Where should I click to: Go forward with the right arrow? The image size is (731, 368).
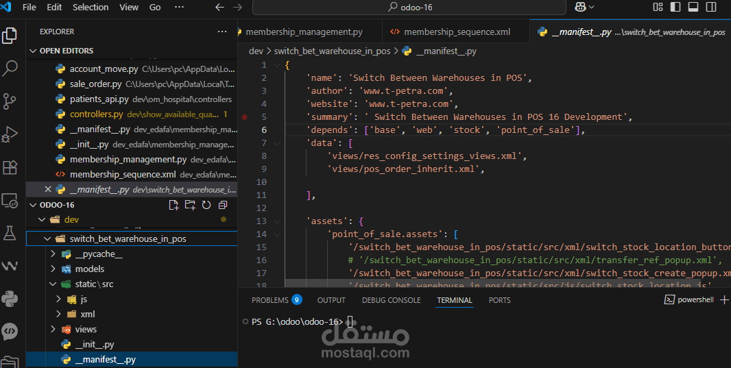click(237, 7)
